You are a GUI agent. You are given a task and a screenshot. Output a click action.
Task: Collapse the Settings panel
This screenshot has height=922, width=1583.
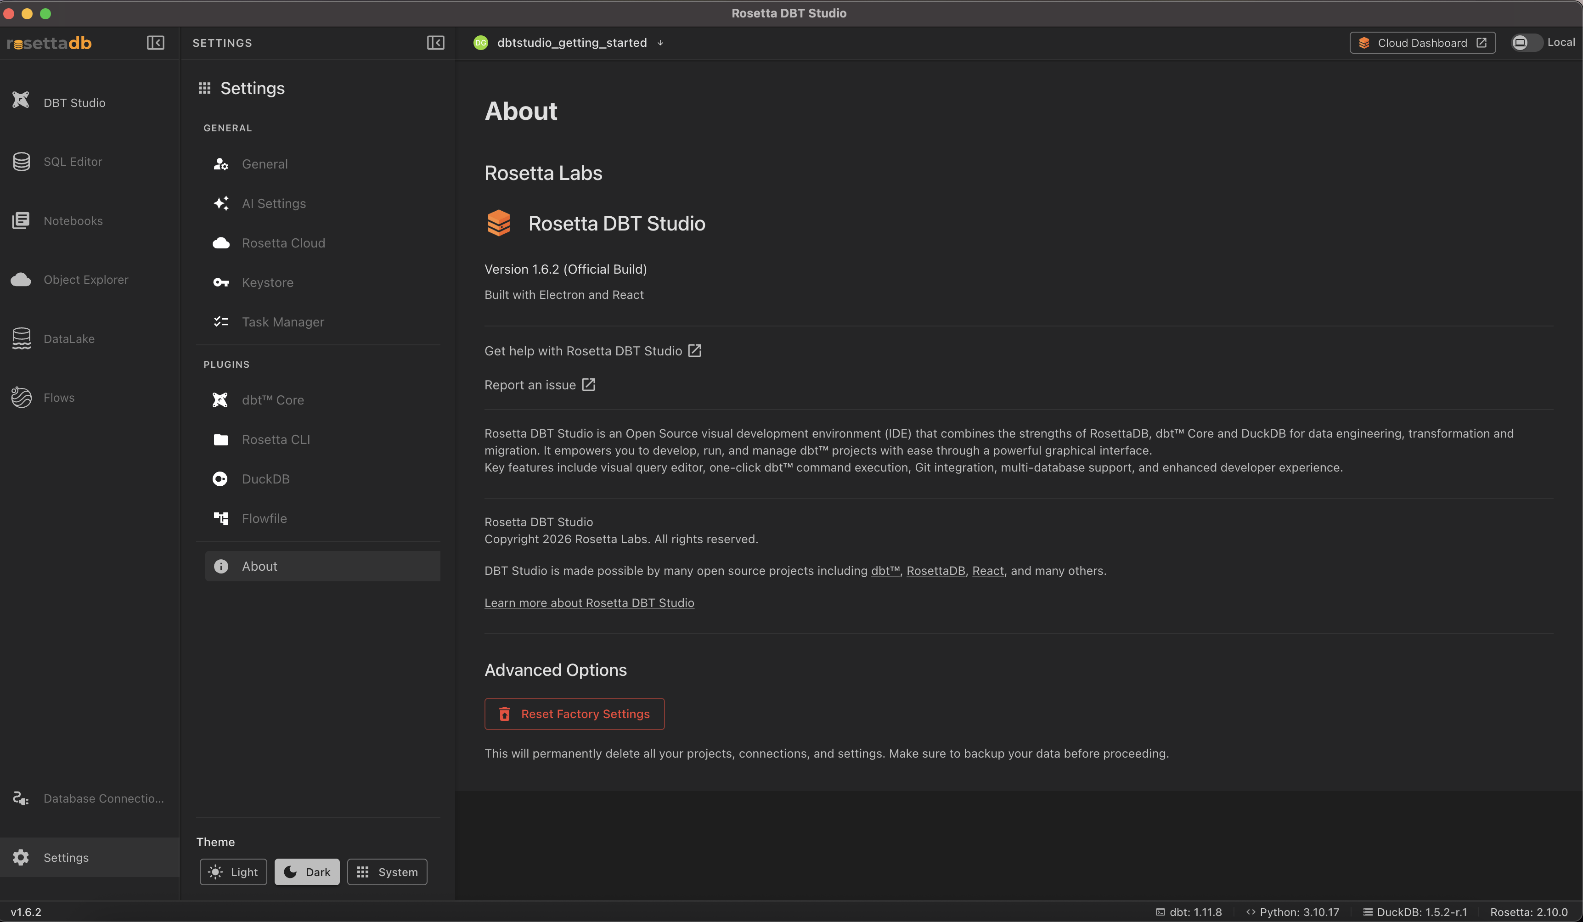click(x=435, y=43)
